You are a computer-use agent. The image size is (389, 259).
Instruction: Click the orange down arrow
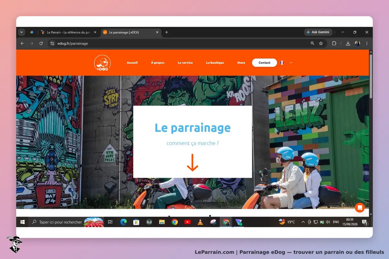[193, 163]
